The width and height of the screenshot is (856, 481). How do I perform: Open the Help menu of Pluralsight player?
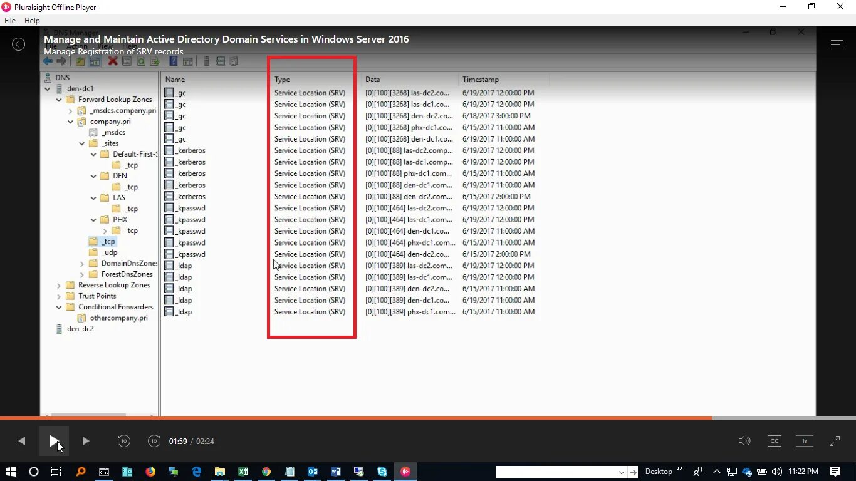32,21
